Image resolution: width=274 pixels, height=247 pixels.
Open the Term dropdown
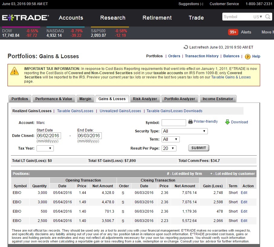[x=171, y=139]
